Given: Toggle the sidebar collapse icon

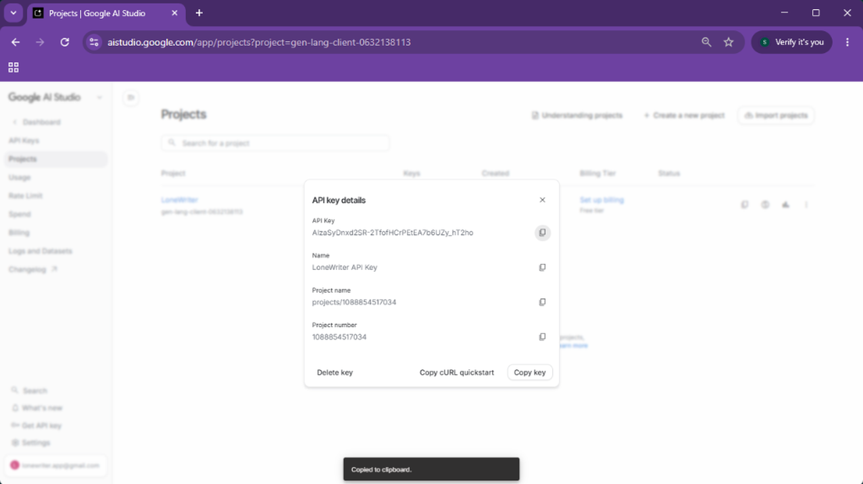Looking at the screenshot, I should [x=131, y=97].
